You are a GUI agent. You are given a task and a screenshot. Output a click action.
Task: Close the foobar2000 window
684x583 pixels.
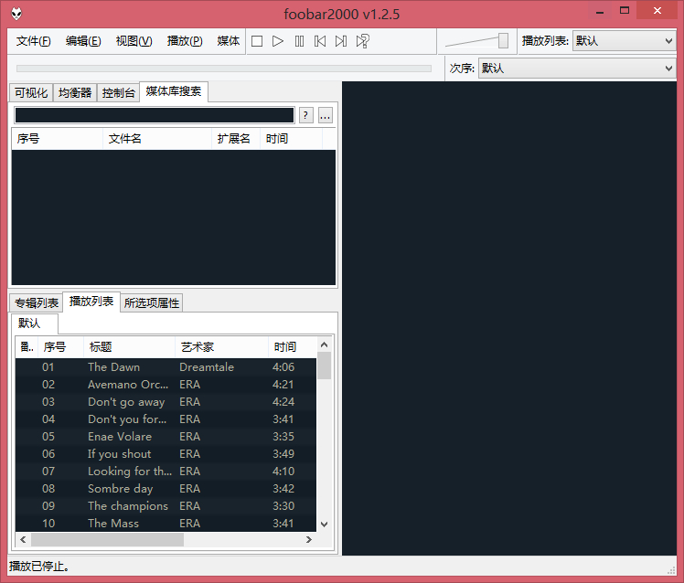pos(657,11)
